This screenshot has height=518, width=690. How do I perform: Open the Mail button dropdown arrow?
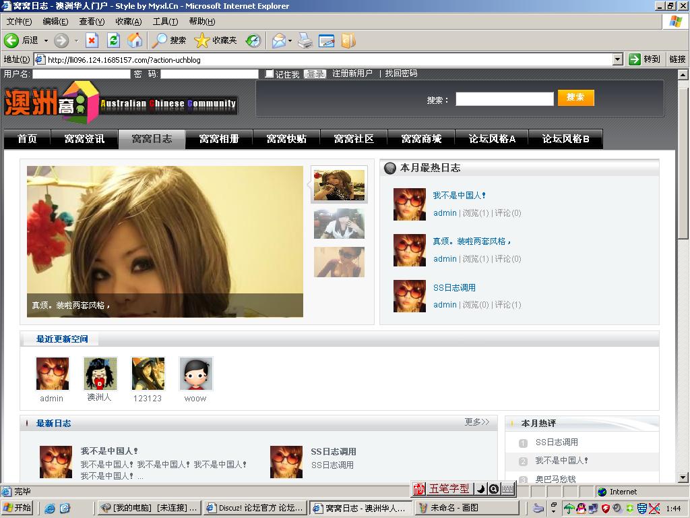(290, 40)
